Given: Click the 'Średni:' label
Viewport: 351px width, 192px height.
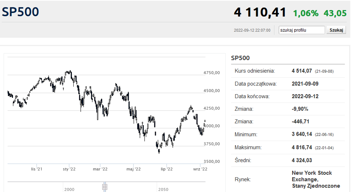Looking at the screenshot, I should [x=243, y=160].
